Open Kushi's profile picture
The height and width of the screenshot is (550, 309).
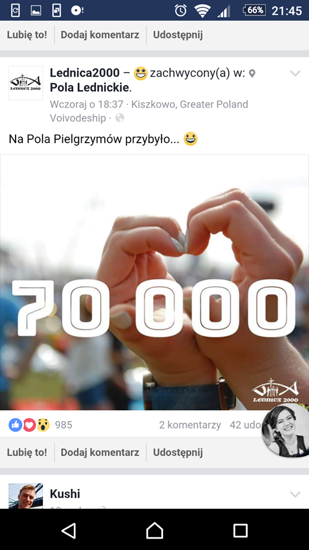(26, 496)
